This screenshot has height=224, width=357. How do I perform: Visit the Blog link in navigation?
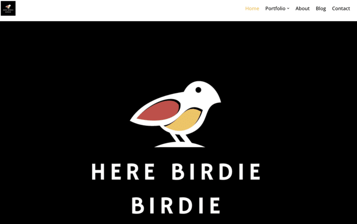click(321, 9)
